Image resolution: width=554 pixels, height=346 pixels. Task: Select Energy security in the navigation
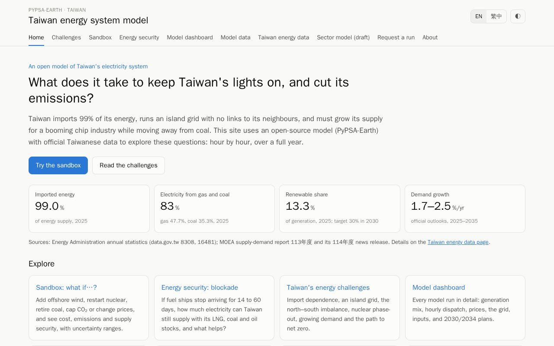tap(139, 38)
